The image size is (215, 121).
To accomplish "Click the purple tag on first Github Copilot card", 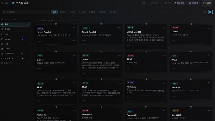I will pyautogui.click(x=40, y=28).
